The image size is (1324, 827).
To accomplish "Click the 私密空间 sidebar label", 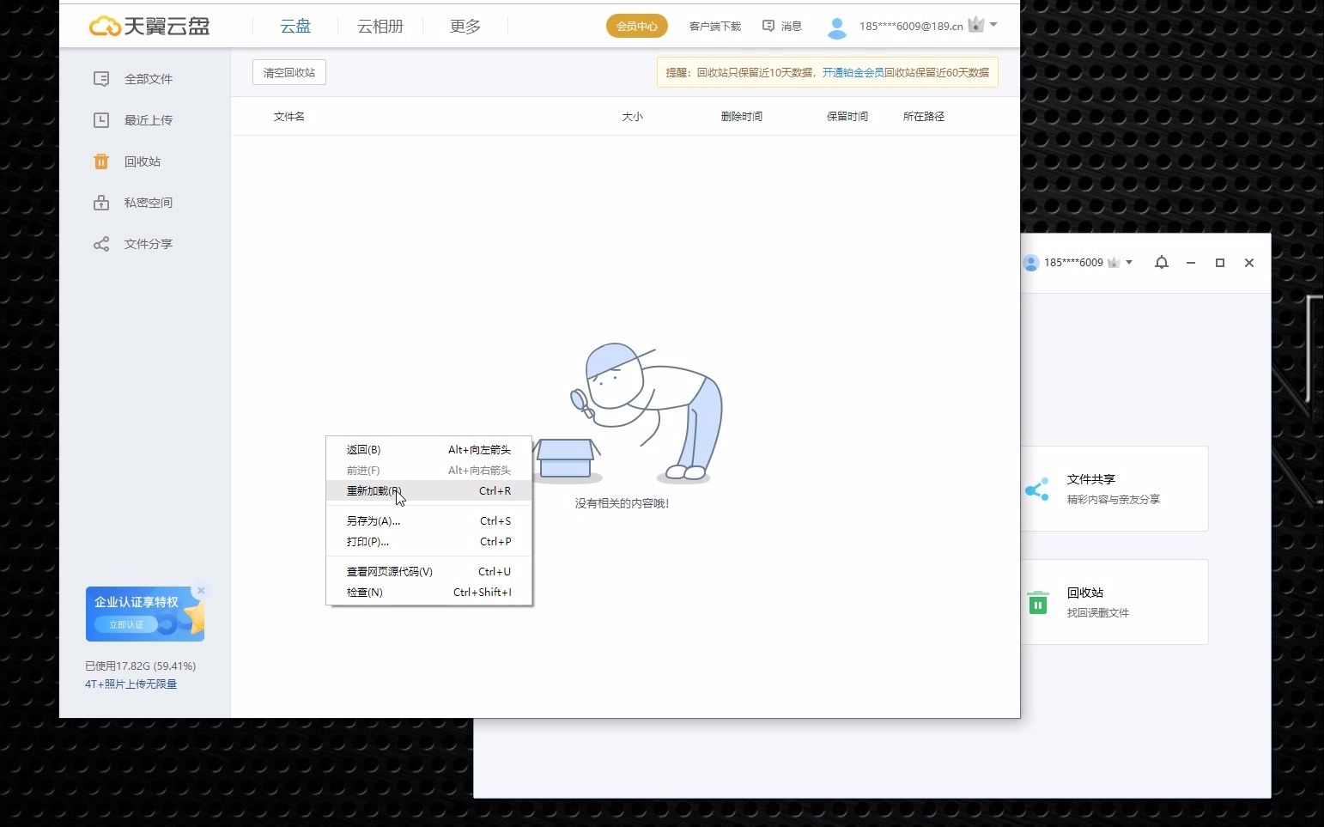I will pyautogui.click(x=149, y=203).
